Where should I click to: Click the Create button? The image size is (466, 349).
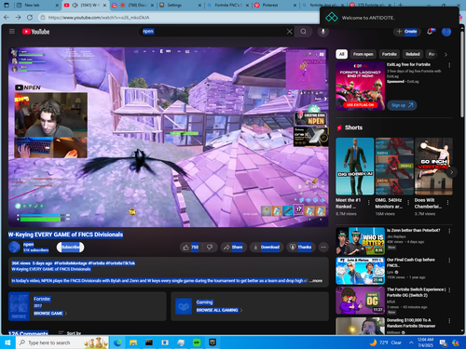point(407,32)
